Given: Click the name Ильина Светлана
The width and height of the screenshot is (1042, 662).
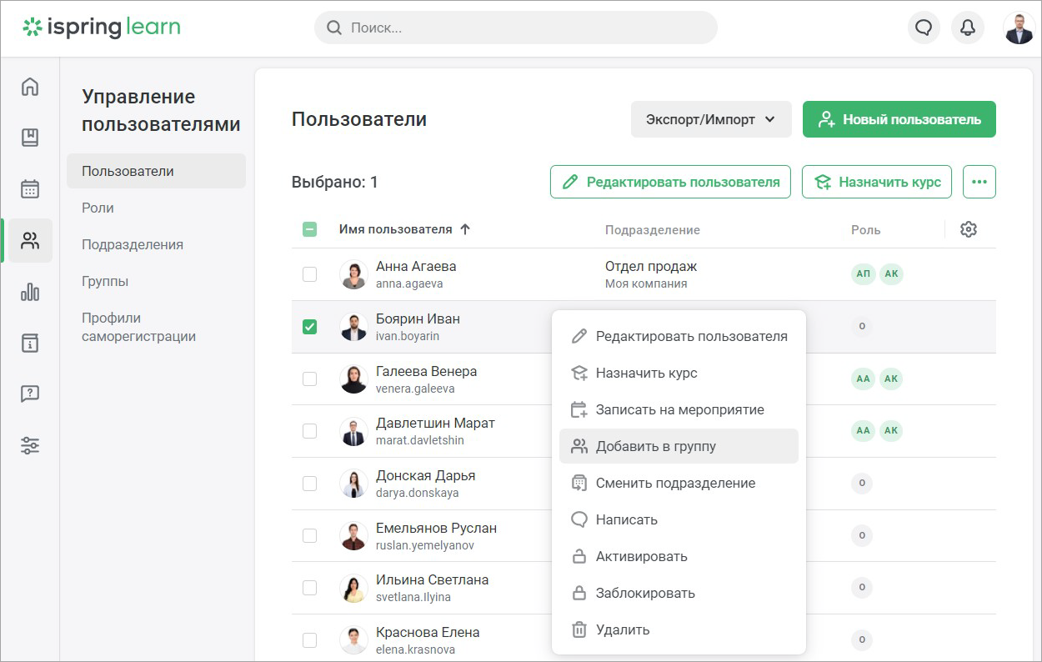Looking at the screenshot, I should pos(433,579).
